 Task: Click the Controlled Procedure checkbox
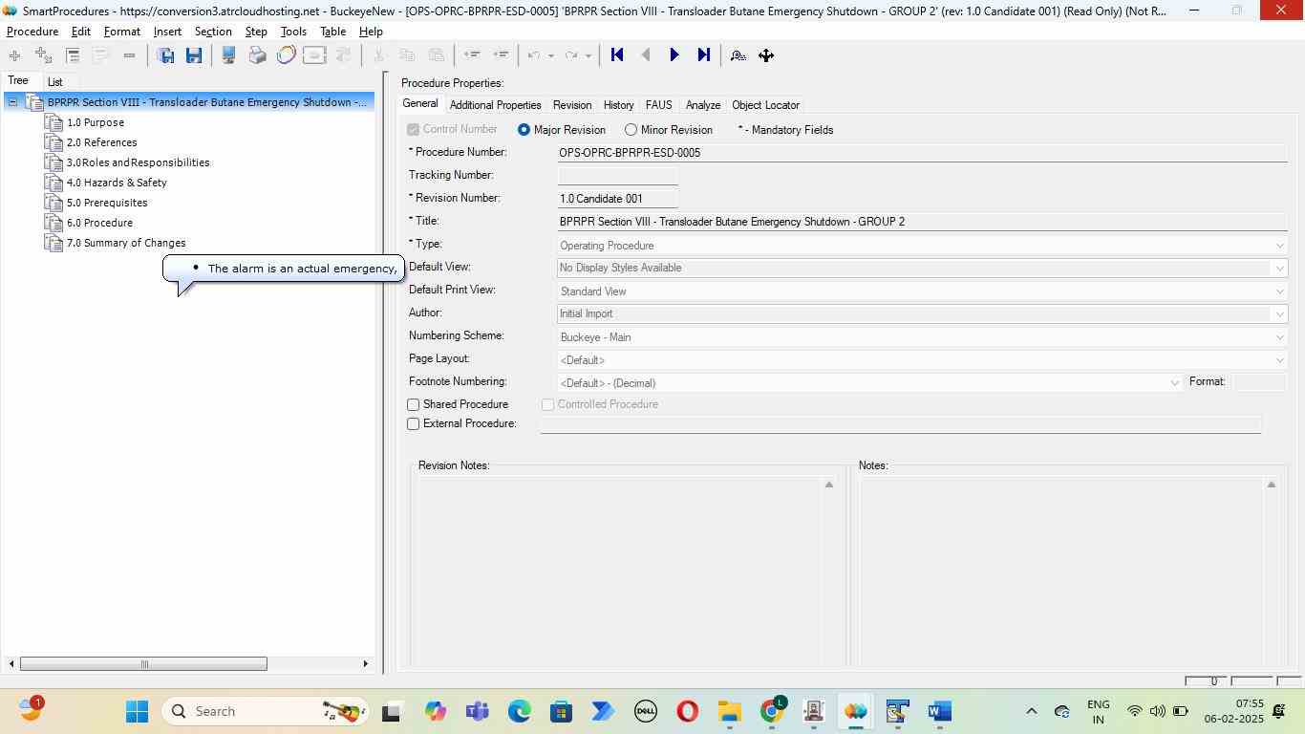pyautogui.click(x=548, y=405)
